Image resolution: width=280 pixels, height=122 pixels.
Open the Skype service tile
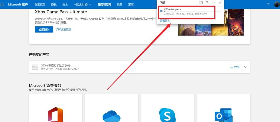click(167, 115)
